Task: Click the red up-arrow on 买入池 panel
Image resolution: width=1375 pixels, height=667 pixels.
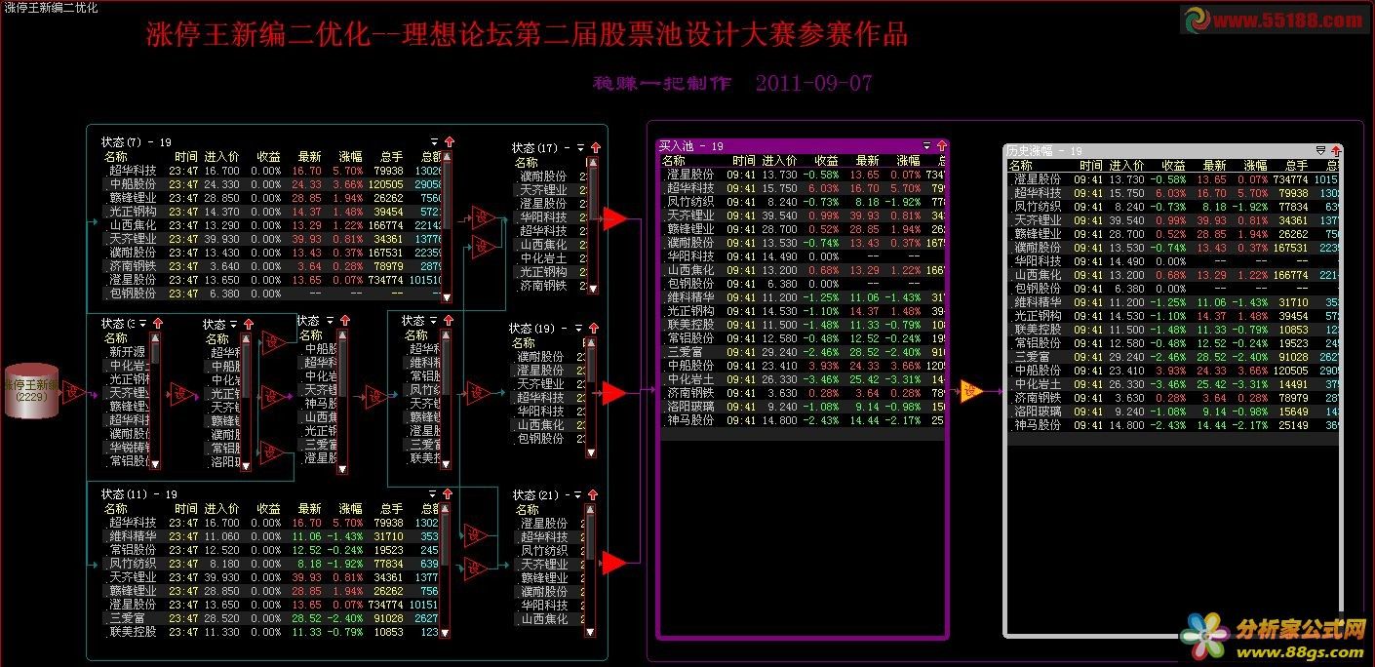Action: pos(941,146)
